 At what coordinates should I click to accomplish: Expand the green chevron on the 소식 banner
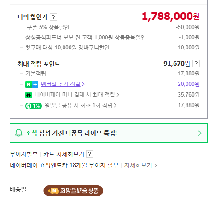click(200, 133)
